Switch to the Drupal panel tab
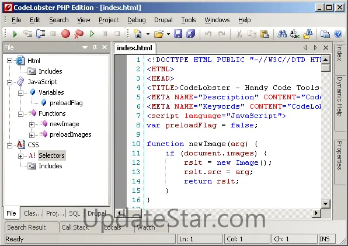Viewport: 348px width, 246px height. pyautogui.click(x=97, y=213)
